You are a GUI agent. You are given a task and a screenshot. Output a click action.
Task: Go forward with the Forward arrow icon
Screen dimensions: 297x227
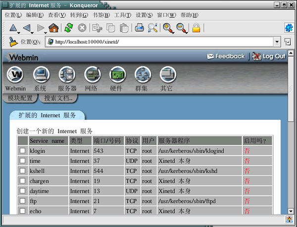tap(41, 28)
